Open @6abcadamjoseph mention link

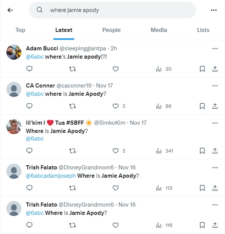pos(51,175)
